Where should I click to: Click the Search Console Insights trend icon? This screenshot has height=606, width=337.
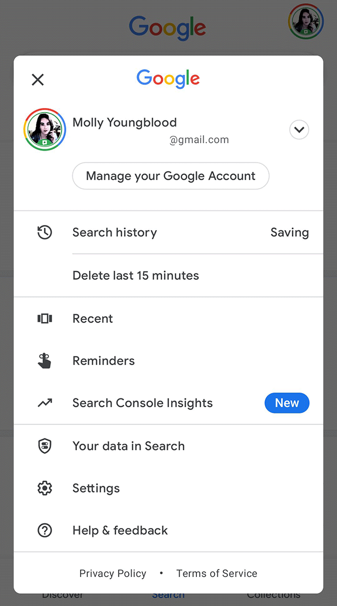tap(45, 403)
